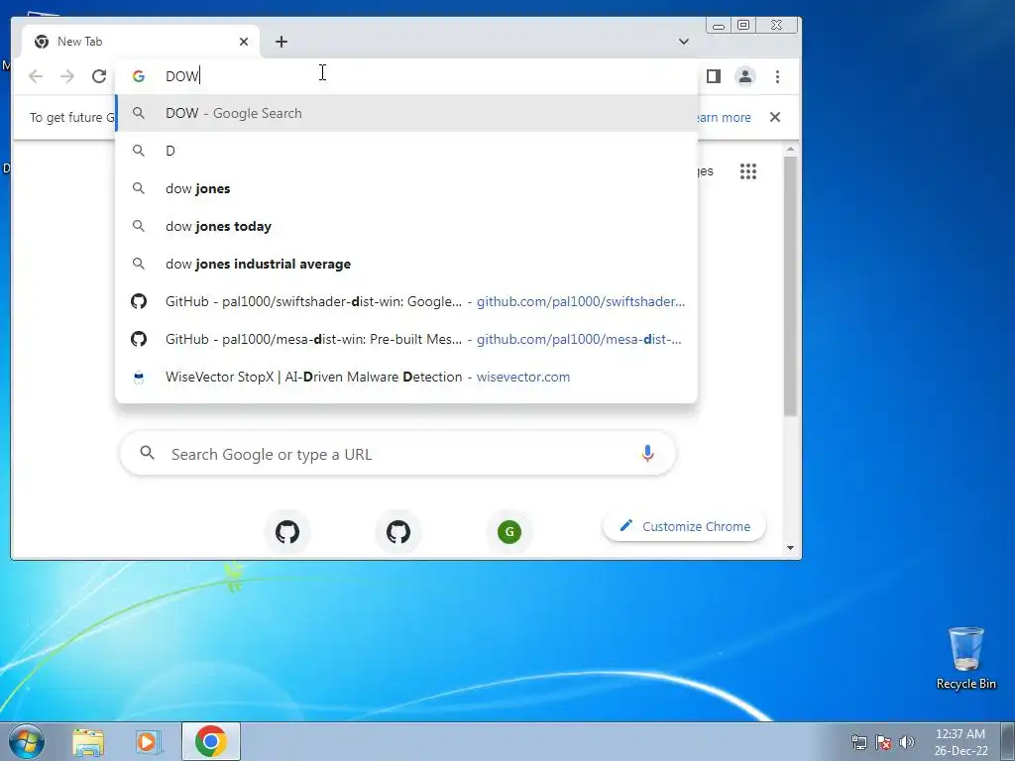The height and width of the screenshot is (761, 1015).
Task: Open the taskbar clock and date
Action: tap(960, 742)
